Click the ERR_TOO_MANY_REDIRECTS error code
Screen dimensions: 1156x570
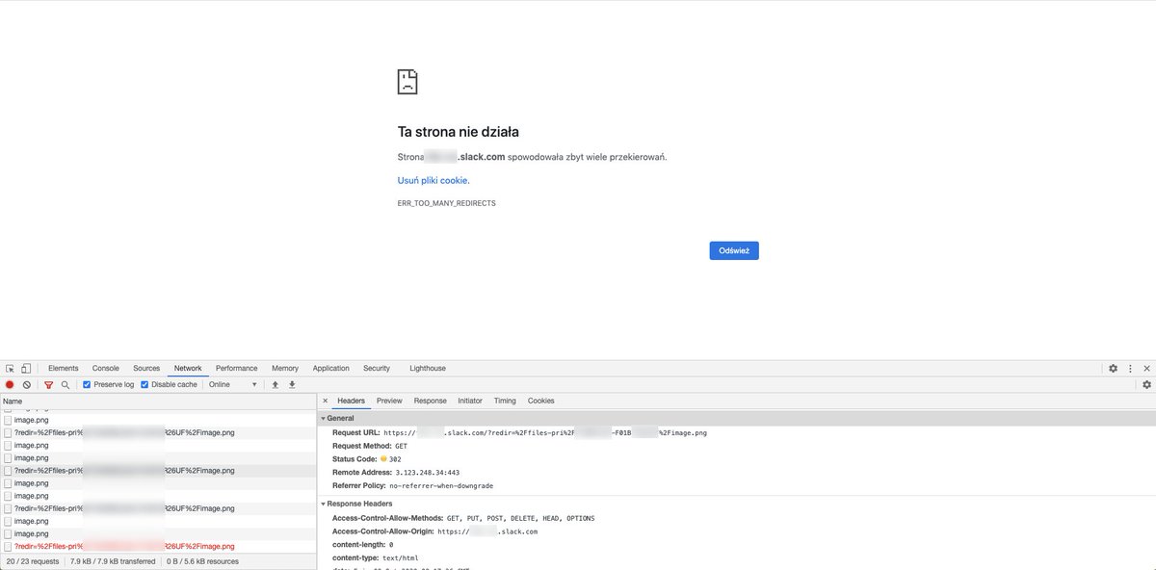[446, 204]
